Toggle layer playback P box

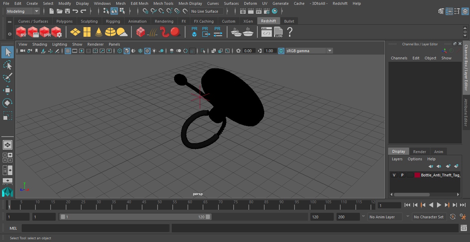(402, 175)
